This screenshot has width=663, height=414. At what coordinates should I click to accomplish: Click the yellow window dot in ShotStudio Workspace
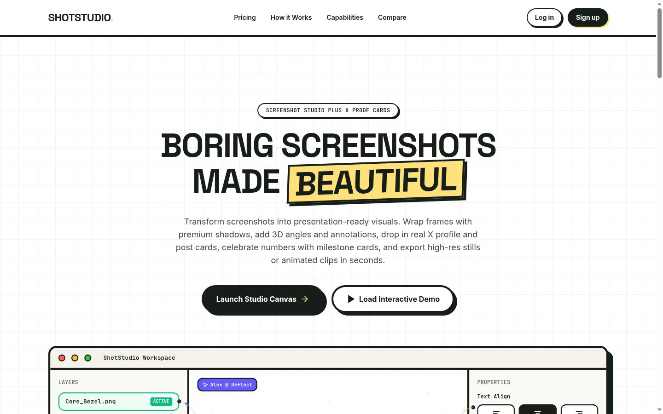click(x=75, y=358)
